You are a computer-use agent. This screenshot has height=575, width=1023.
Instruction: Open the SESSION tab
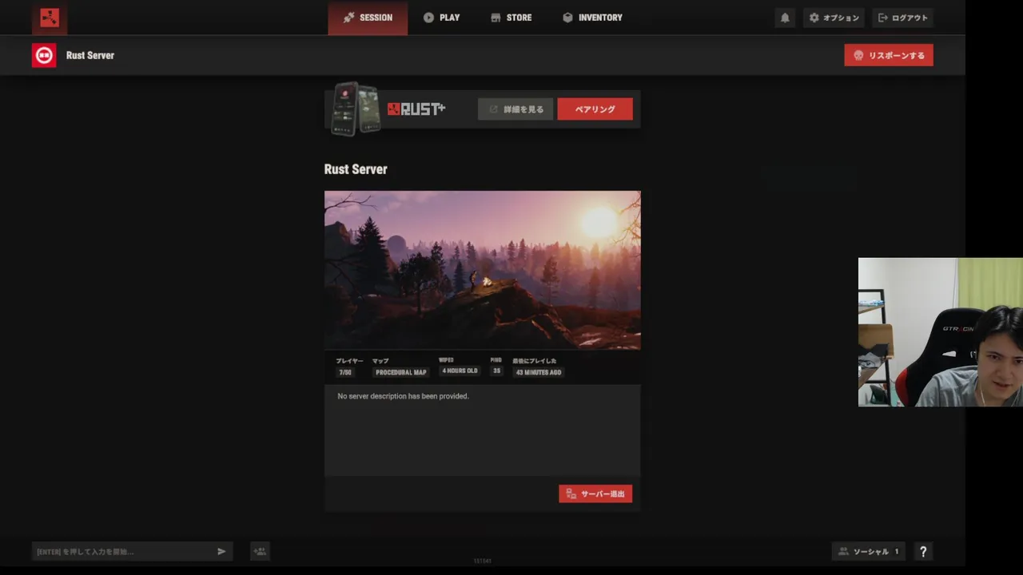pos(368,18)
